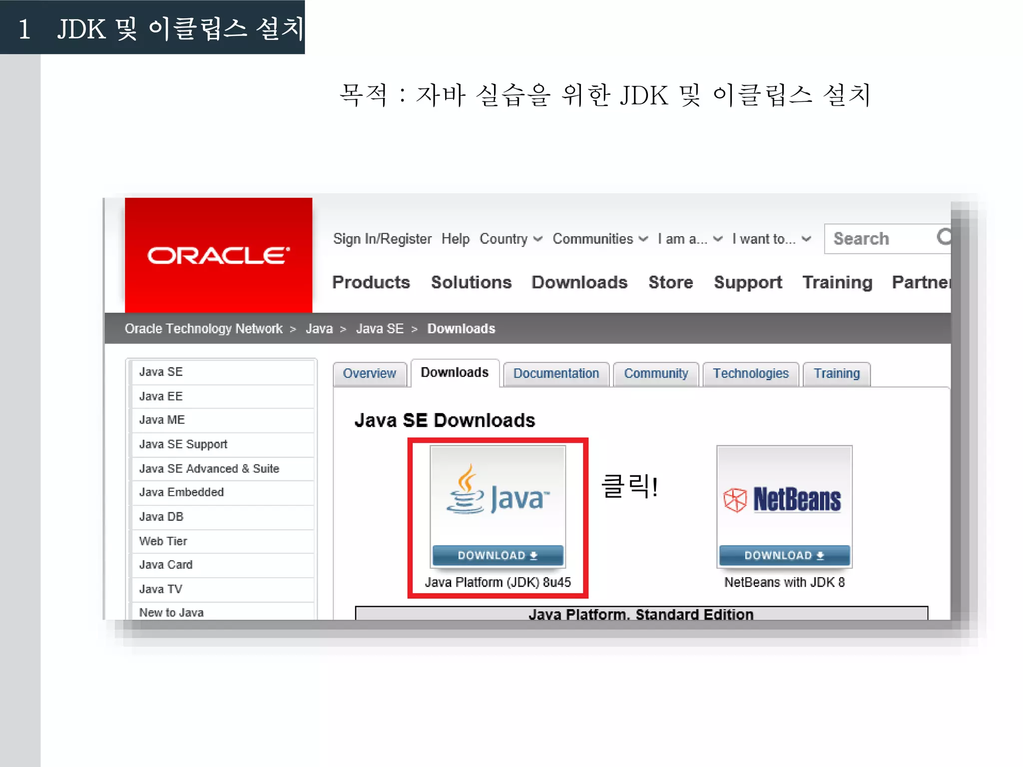Select Java Embedded in sidebar

pyautogui.click(x=222, y=492)
